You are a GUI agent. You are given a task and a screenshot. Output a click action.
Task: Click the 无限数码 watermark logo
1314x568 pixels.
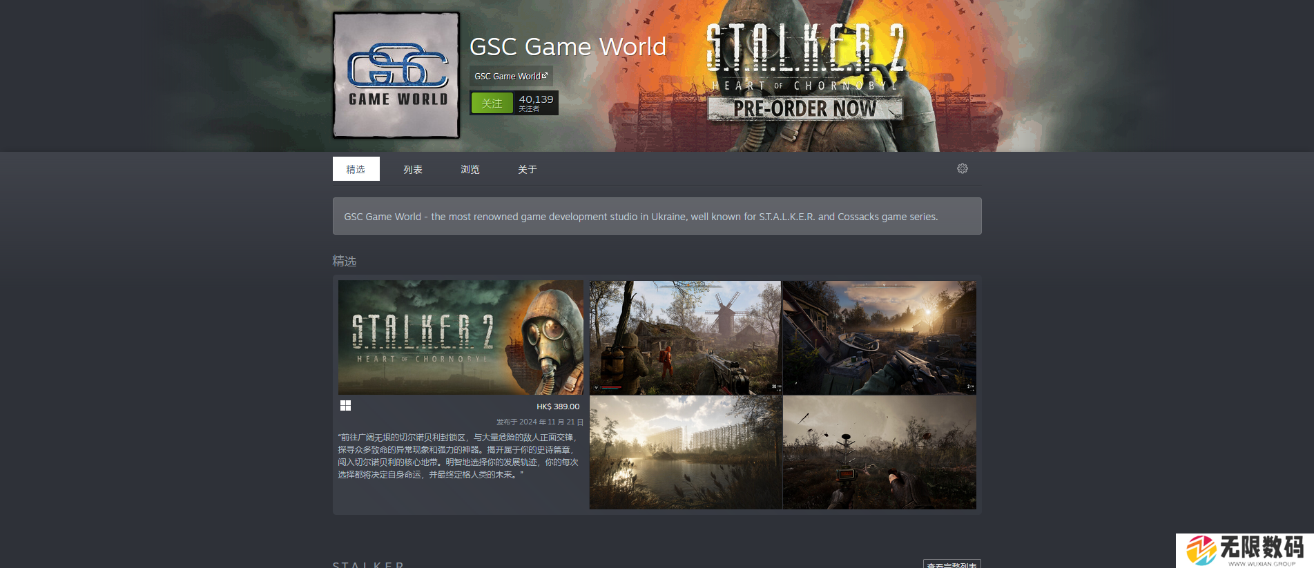(x=1244, y=550)
